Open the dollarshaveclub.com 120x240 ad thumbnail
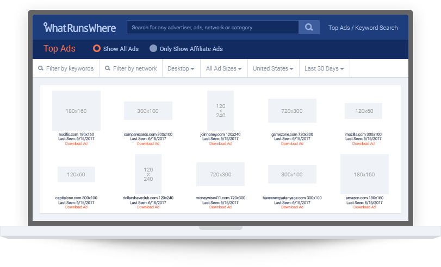Image resolution: width=441 pixels, height=267 pixels. coord(148,174)
